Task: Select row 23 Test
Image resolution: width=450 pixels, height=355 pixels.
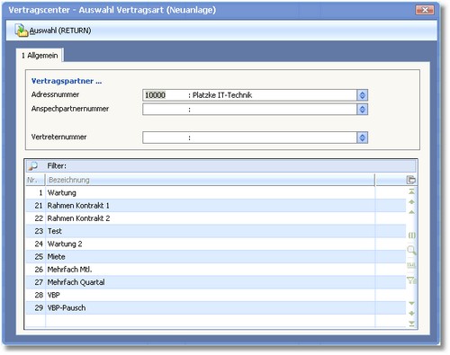Action: pyautogui.click(x=216, y=231)
